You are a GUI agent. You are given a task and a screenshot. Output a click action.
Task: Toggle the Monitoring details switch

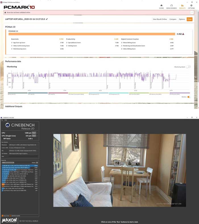pyautogui.click(x=188, y=67)
